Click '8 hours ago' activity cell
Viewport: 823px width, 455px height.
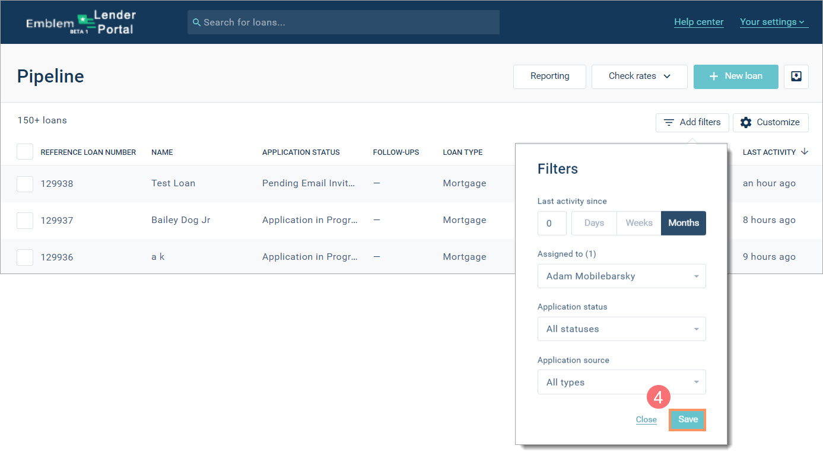click(x=769, y=220)
